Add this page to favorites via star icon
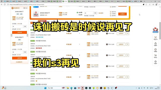The image size is (161, 90). (x=150, y=4)
